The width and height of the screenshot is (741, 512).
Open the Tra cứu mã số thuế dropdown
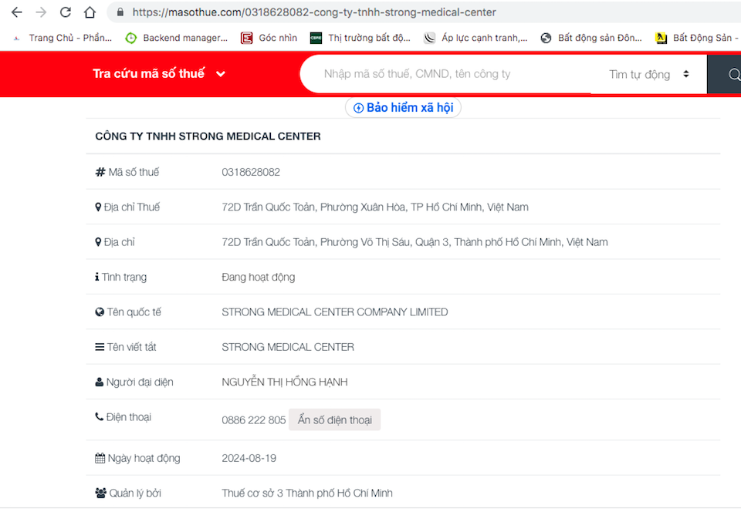click(221, 74)
